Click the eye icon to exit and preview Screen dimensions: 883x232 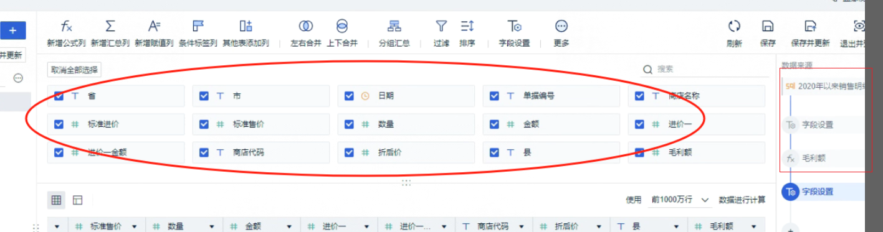pyautogui.click(x=860, y=26)
